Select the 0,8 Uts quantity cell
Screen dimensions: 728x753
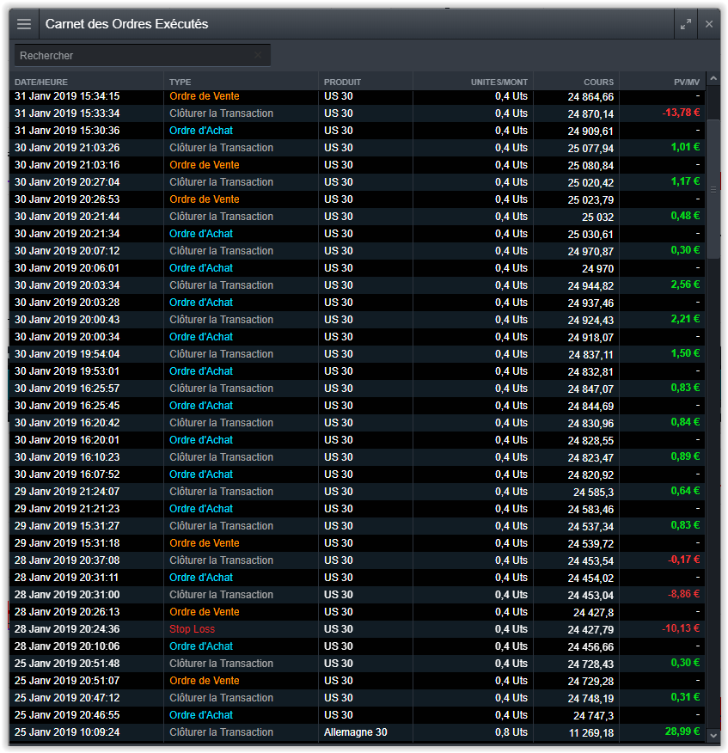pos(511,732)
